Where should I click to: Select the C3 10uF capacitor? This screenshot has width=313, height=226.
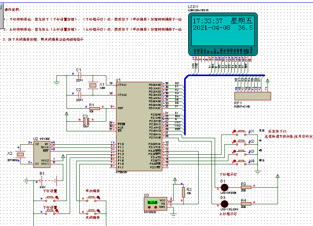(86, 121)
